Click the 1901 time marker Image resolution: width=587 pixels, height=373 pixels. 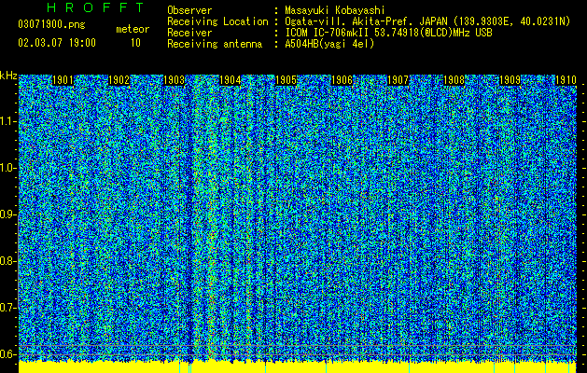pos(63,80)
